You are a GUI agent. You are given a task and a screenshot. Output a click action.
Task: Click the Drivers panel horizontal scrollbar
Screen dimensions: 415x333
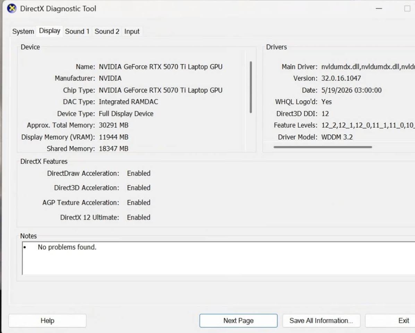coord(323,147)
